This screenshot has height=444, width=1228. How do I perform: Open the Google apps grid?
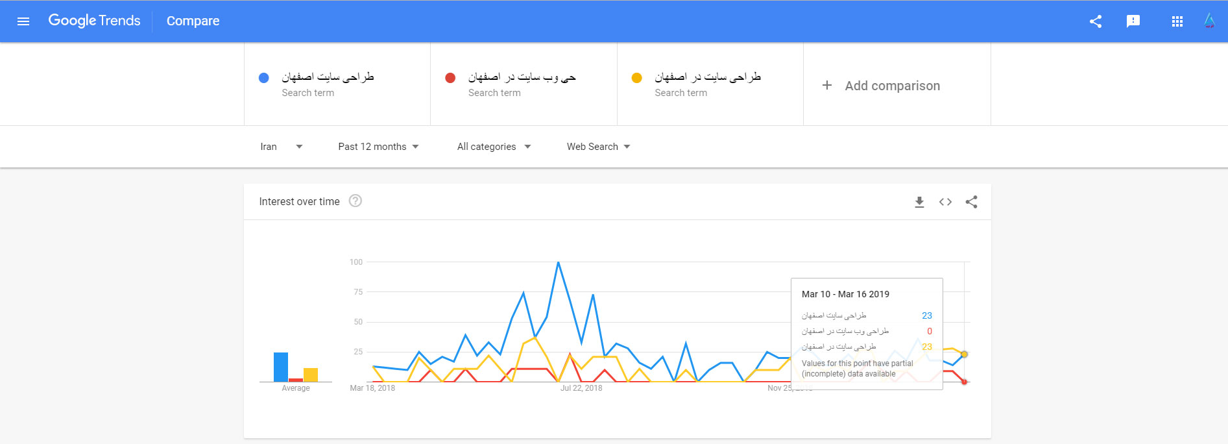[1177, 21]
